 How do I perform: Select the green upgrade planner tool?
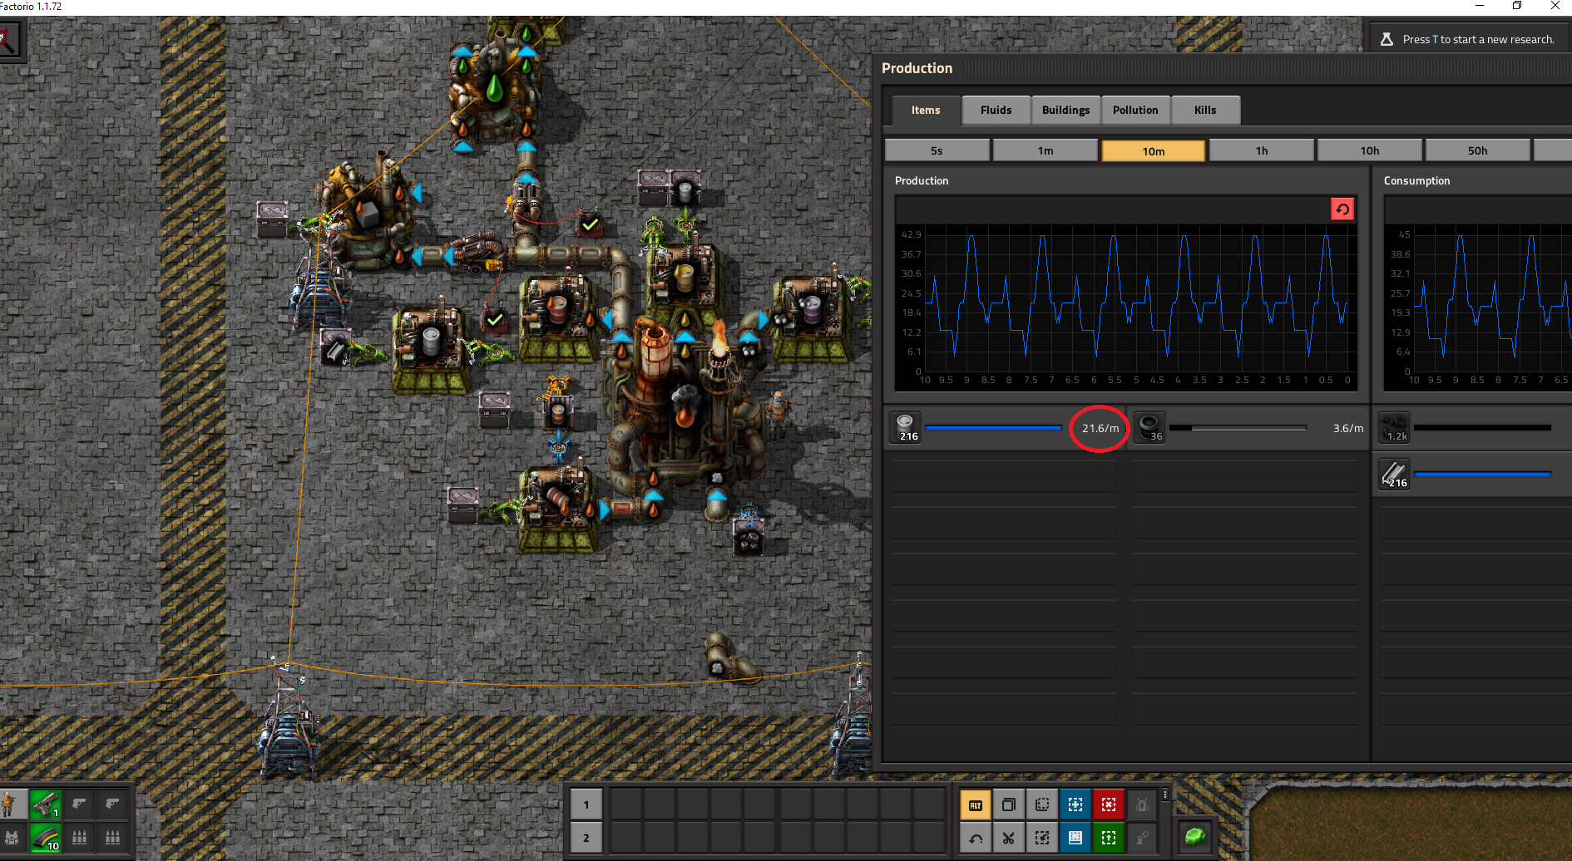tap(1108, 838)
